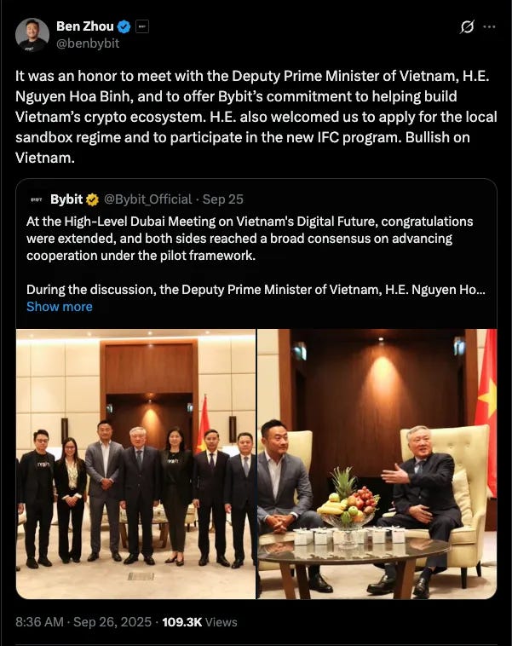Click the Vietnam flag in the right photo
This screenshot has width=512, height=646.
point(486,408)
